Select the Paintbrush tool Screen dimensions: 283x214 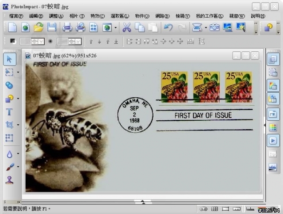[10, 167]
